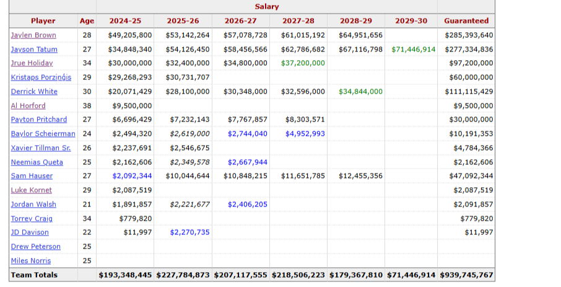Select Team Totals row label
Image resolution: width=561 pixels, height=287 pixels.
pyautogui.click(x=34, y=275)
